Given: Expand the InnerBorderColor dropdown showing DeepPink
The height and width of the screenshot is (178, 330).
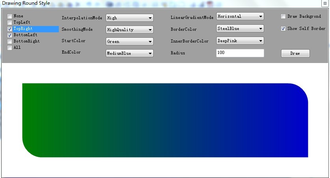Looking at the screenshot, I should [x=240, y=41].
